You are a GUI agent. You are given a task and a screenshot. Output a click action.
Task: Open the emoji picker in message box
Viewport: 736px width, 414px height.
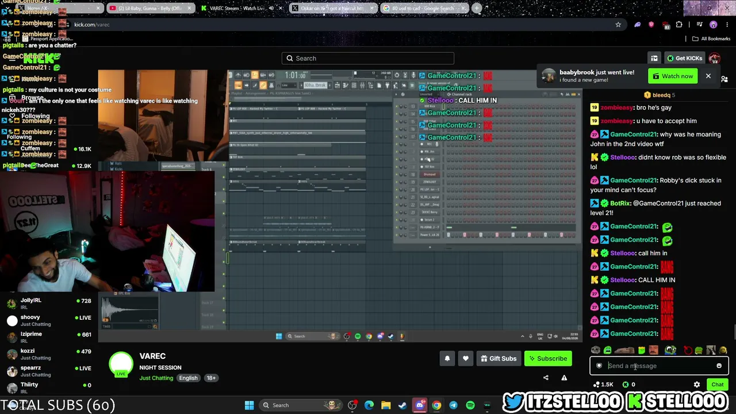[x=719, y=366]
